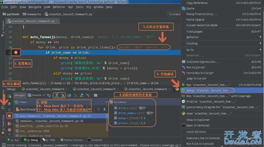Click the Rerun debug session icon
264x147 pixels.
9,96
